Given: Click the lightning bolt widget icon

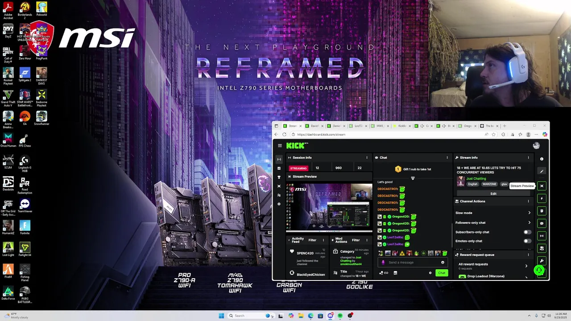Looking at the screenshot, I should [x=542, y=198].
